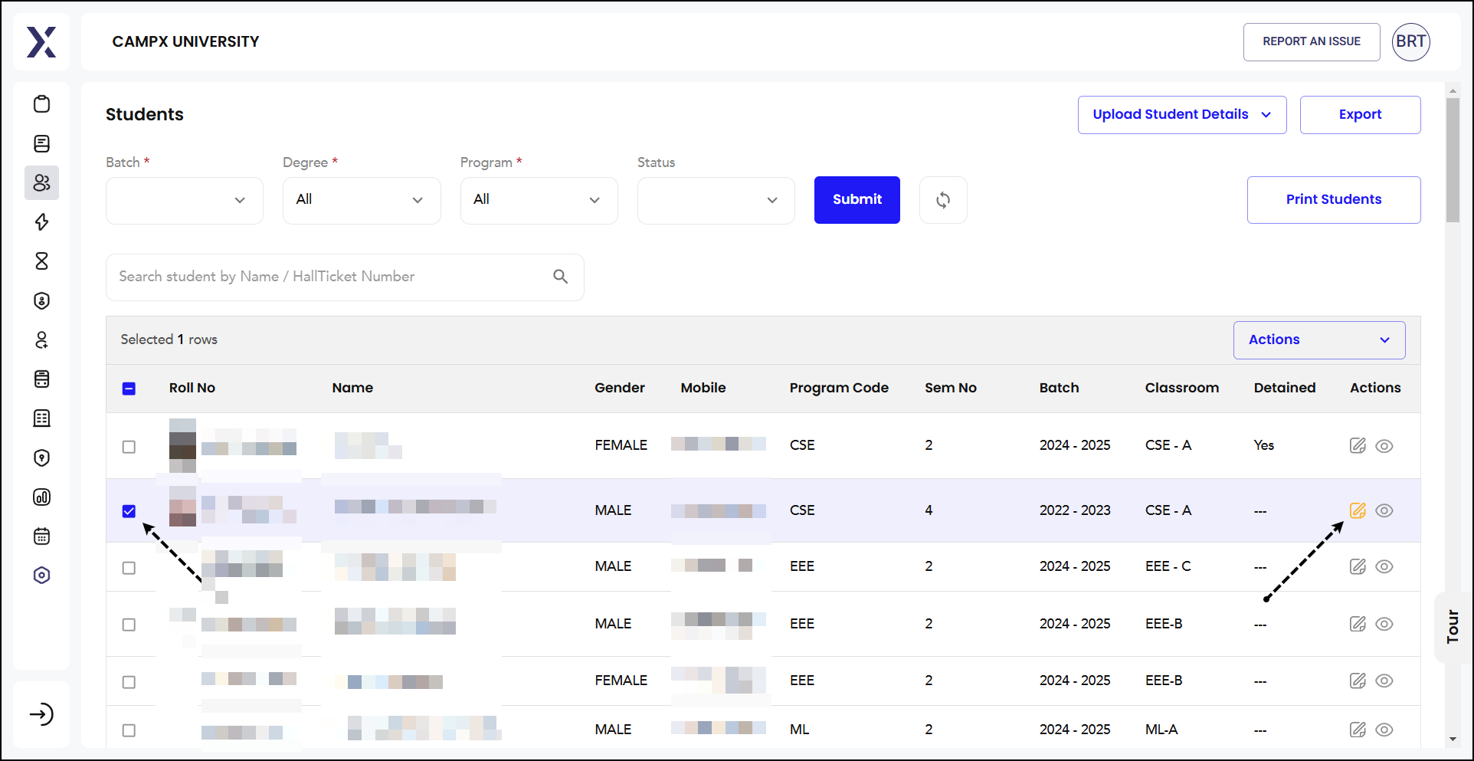Viewport: 1474px width, 761px height.
Task: Open the calendar sidebar icon
Action: pyautogui.click(x=42, y=536)
